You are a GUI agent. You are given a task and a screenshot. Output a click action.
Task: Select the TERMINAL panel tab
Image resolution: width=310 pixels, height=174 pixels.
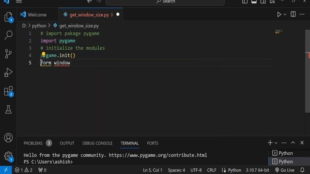pyautogui.click(x=130, y=143)
